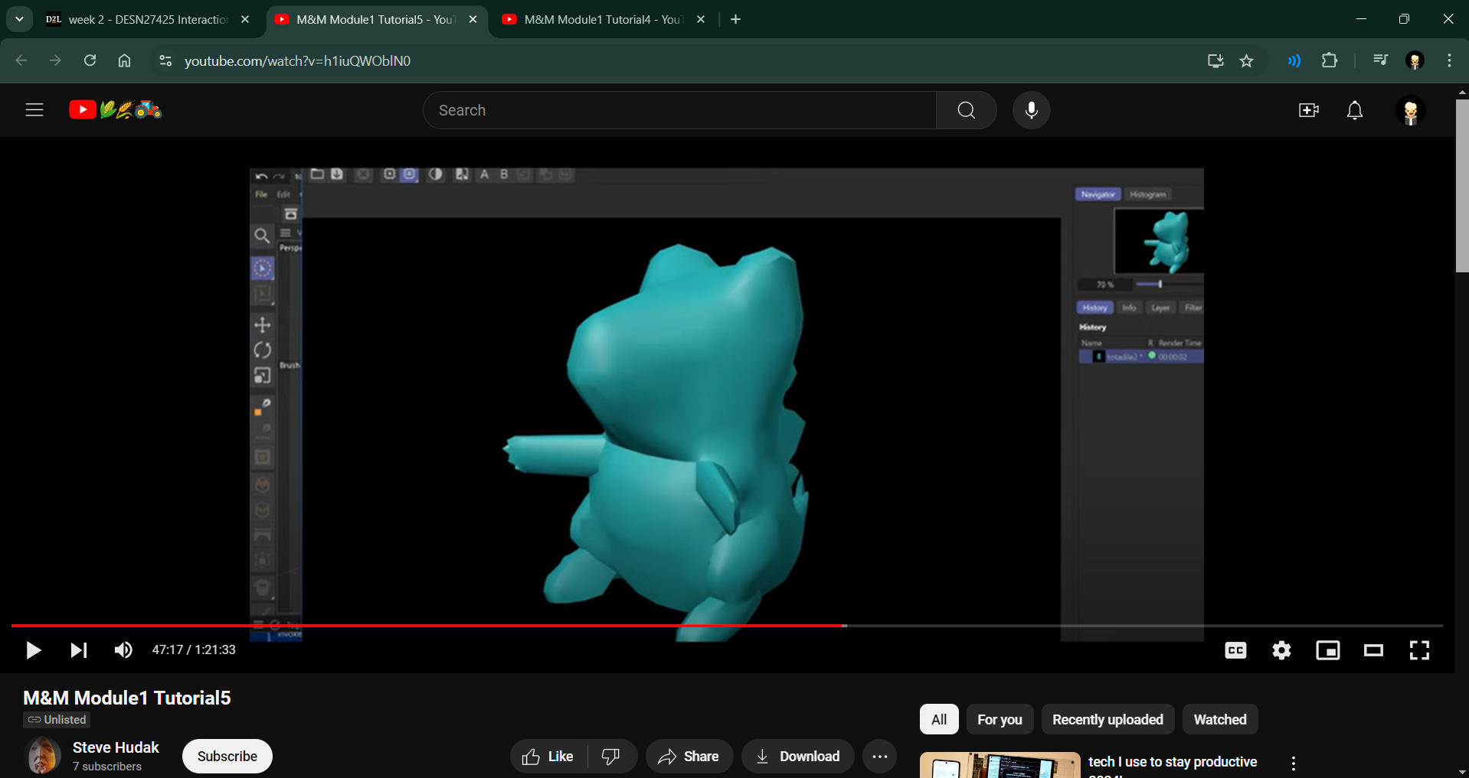Switch the player into miniplayer mode
The image size is (1469, 778).
pos(1327,649)
